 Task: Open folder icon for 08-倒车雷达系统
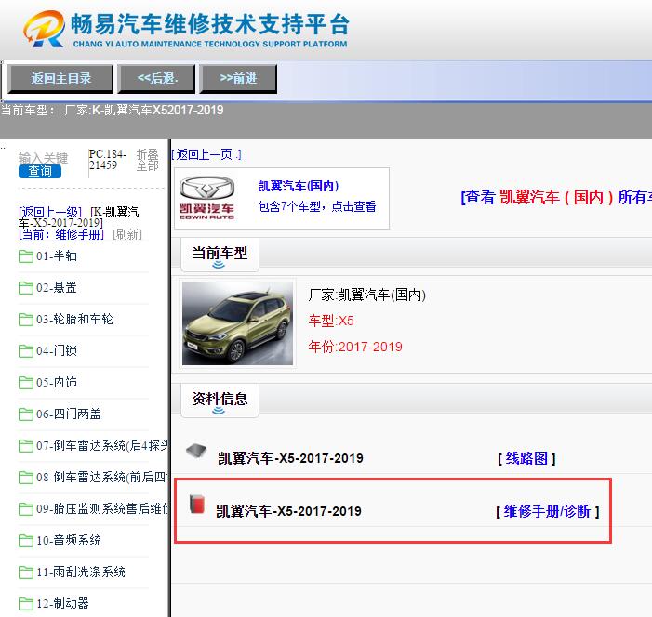click(x=26, y=478)
